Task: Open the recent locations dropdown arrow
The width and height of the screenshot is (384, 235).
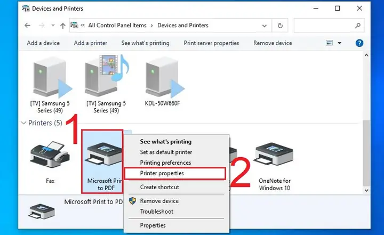Action: tap(53, 25)
